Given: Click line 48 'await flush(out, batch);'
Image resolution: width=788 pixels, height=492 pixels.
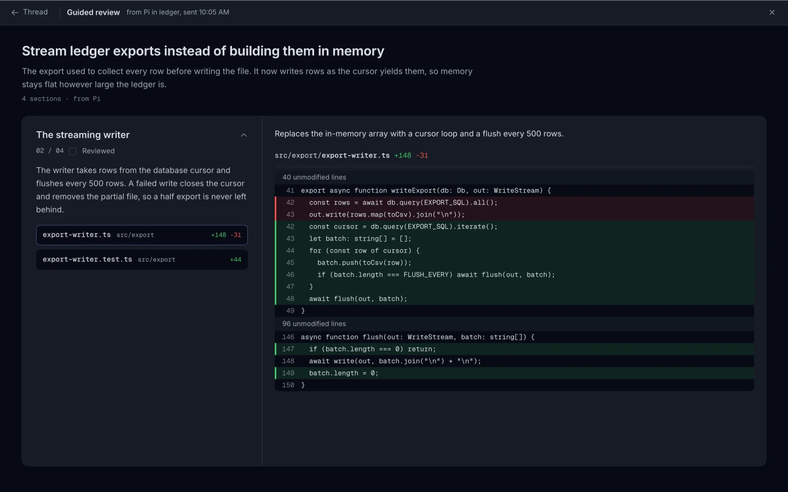Looking at the screenshot, I should [514, 298].
